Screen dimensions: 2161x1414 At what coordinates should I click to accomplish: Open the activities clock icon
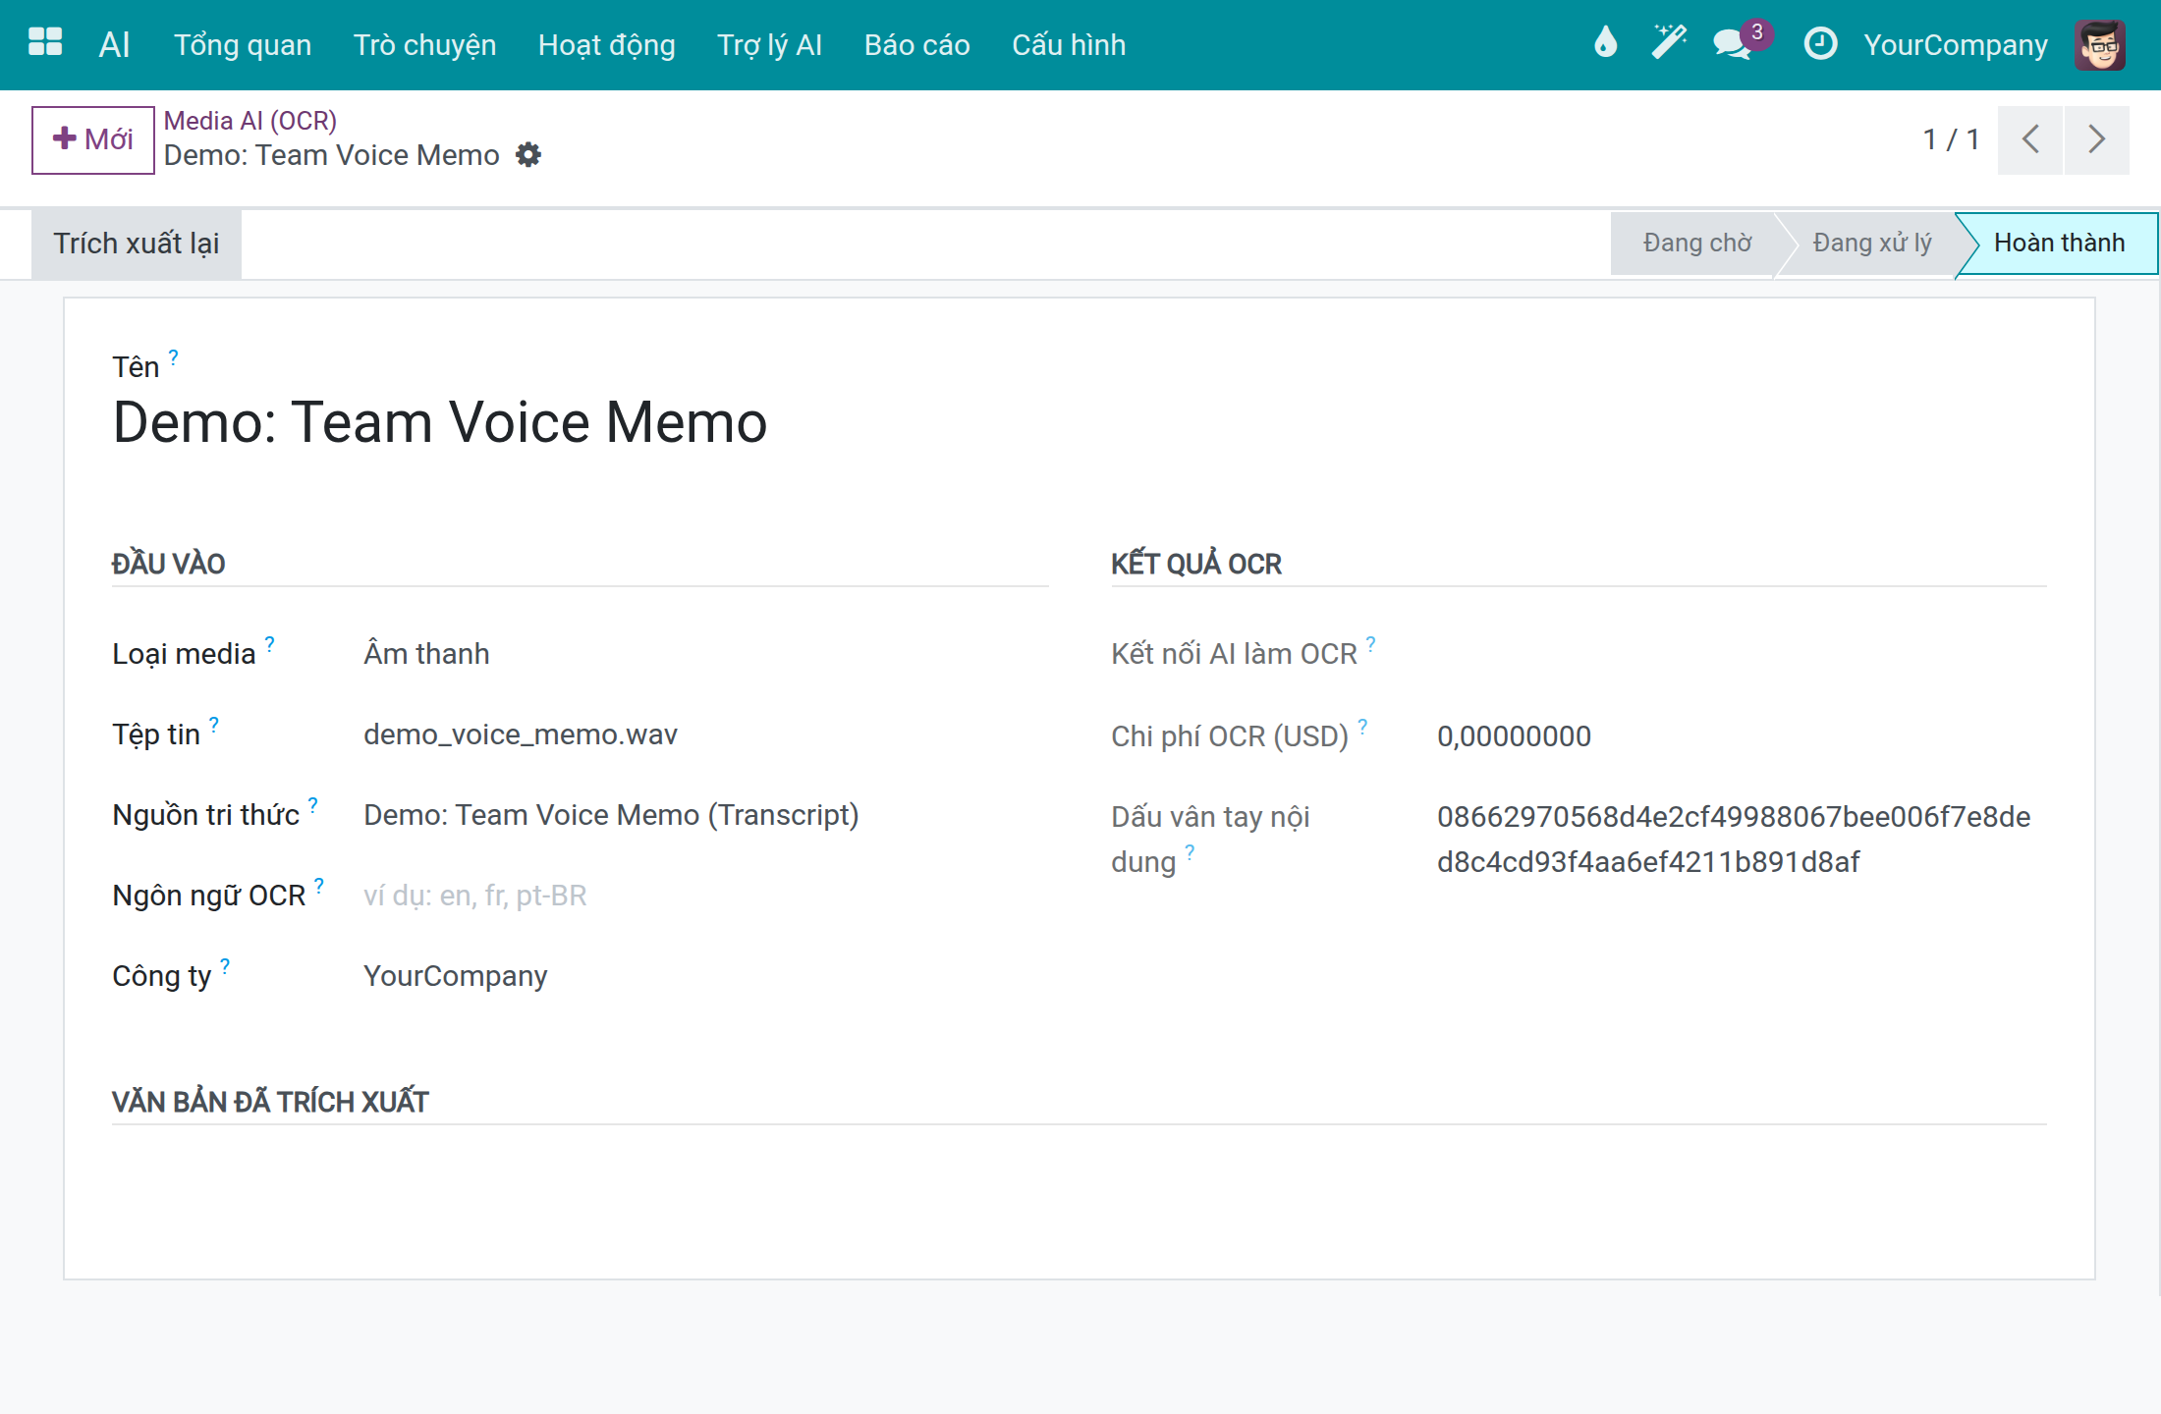coord(1820,44)
